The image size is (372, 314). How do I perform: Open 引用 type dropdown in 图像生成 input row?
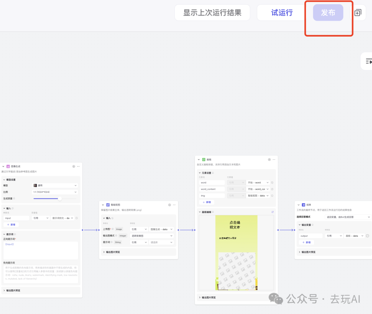(41, 218)
